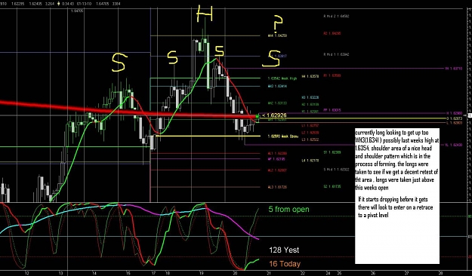Click date 15 on the time axis

[x=128, y=273]
